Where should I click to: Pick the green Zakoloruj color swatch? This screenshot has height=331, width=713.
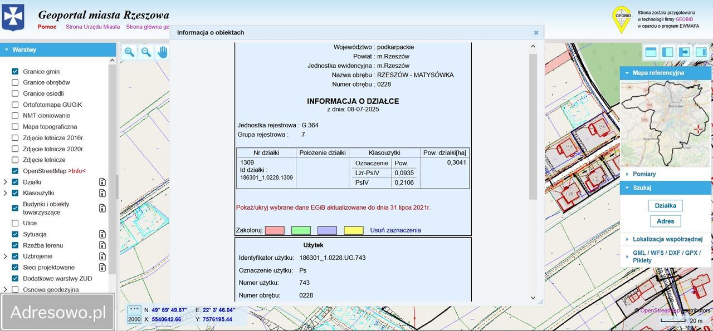301,230
